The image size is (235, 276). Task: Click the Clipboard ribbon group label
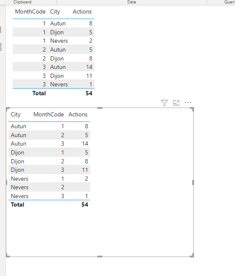tap(22, 2)
